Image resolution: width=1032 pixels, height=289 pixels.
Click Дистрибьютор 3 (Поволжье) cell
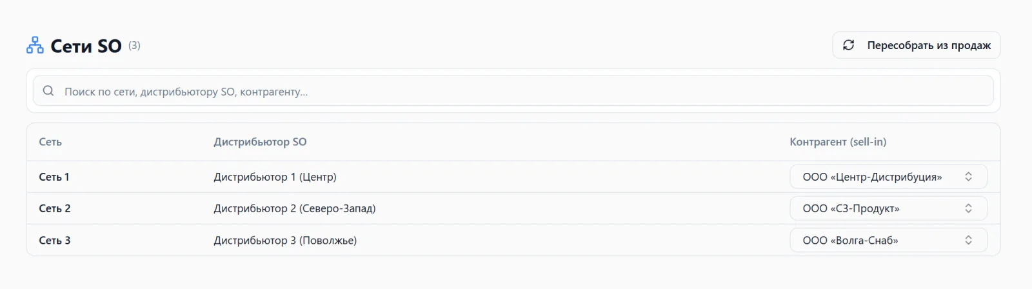[x=285, y=240]
